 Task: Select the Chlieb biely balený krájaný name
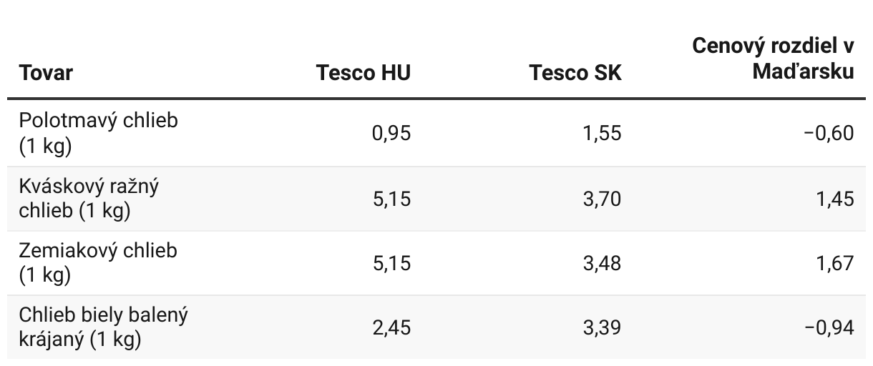pos(103,327)
